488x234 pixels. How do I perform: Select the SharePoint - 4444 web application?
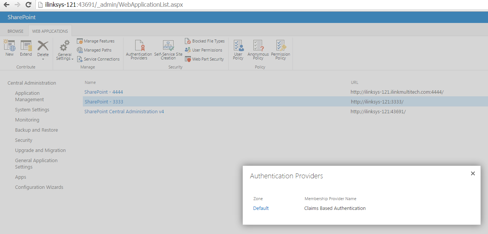coord(104,92)
